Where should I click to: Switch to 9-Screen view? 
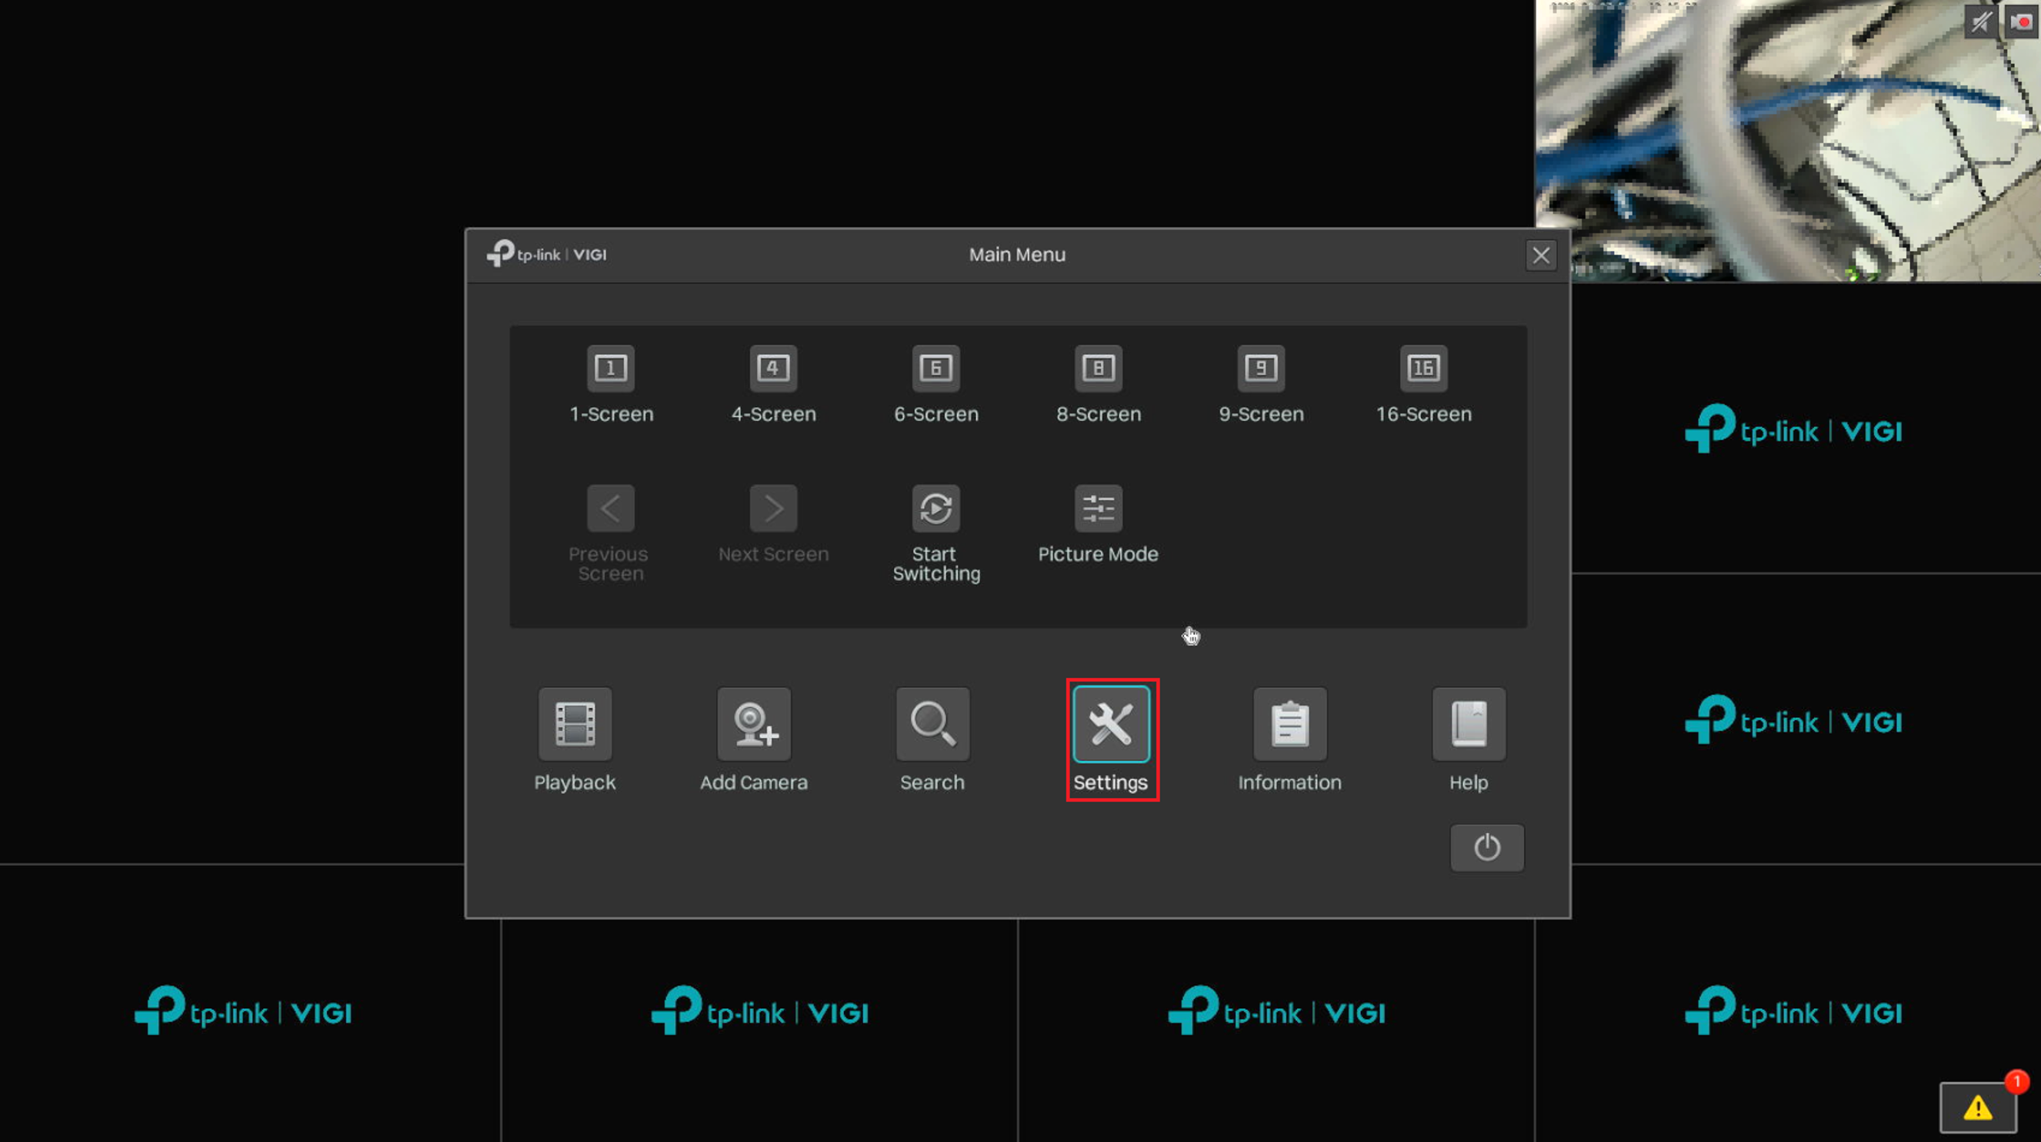point(1261,369)
